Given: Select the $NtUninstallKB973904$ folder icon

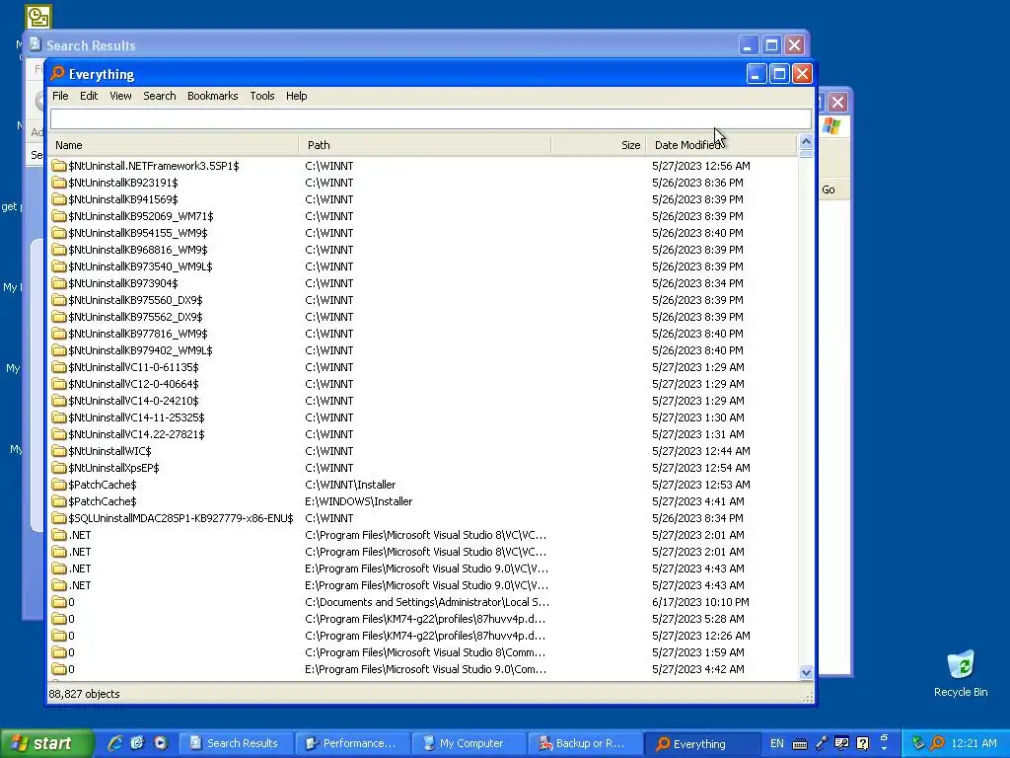Looking at the screenshot, I should pyautogui.click(x=59, y=283).
